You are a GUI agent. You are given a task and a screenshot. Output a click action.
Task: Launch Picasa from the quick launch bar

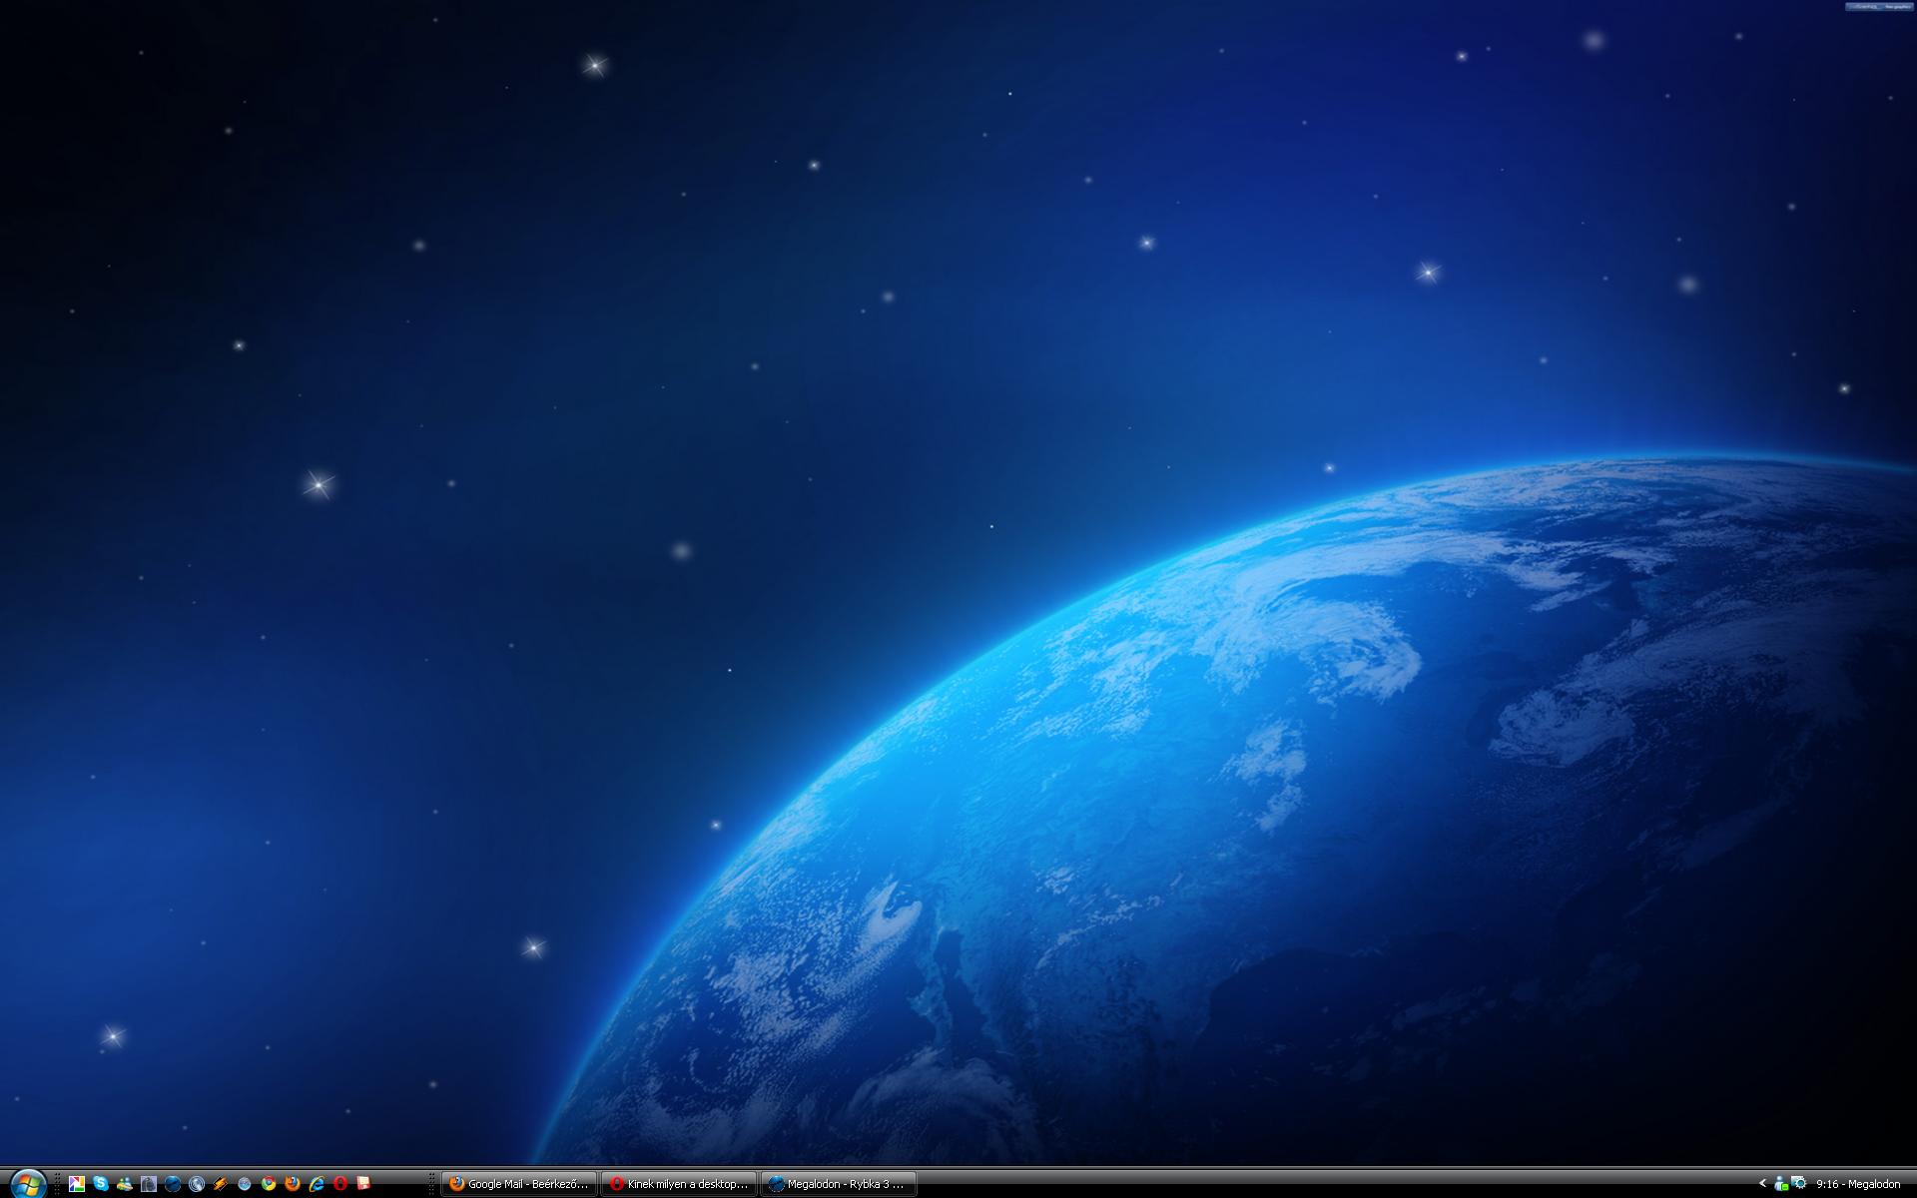(x=77, y=1184)
